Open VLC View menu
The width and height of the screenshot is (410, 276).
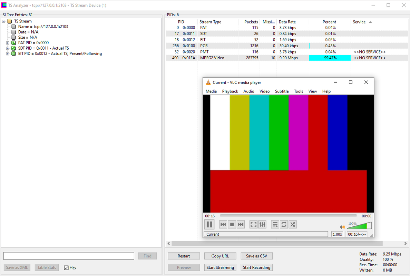pos(312,91)
